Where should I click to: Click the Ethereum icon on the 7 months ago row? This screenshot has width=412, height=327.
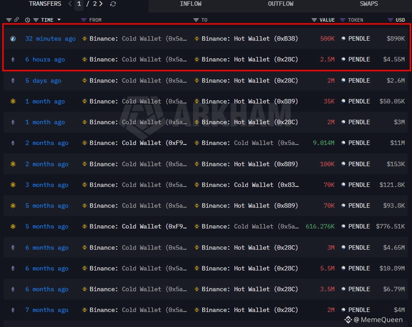(x=13, y=310)
